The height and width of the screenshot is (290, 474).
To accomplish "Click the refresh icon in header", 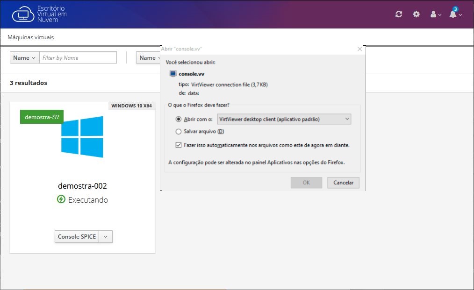I will point(399,14).
